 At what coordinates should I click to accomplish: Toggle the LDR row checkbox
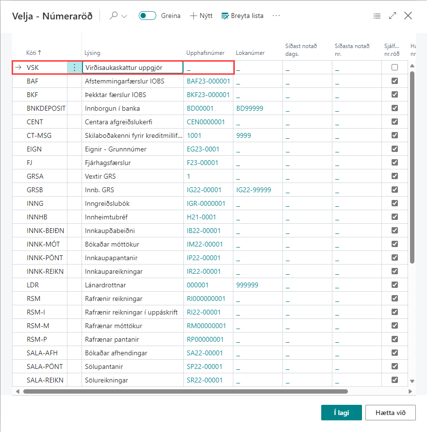pos(394,285)
